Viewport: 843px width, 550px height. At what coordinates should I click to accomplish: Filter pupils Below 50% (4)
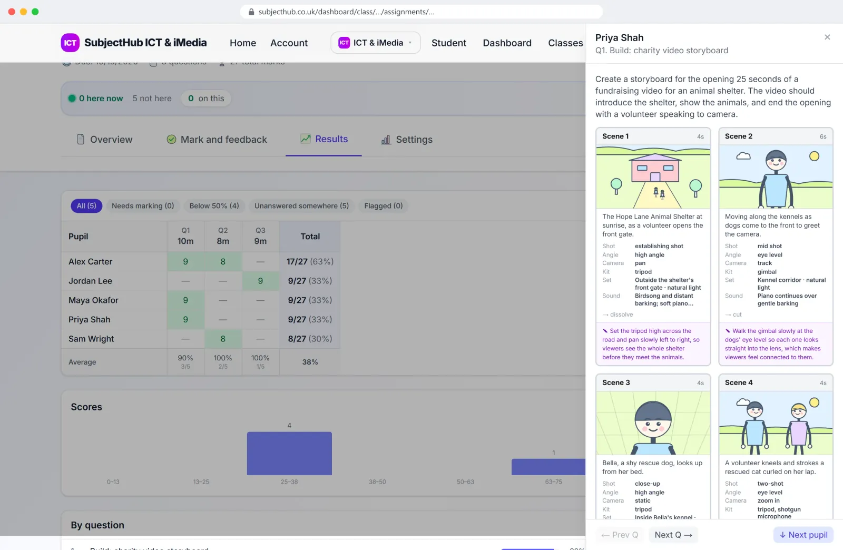tap(214, 206)
